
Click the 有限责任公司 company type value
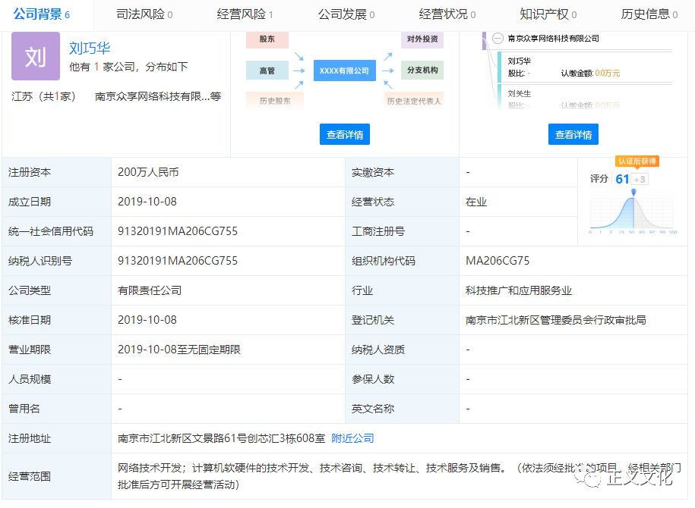pos(150,290)
